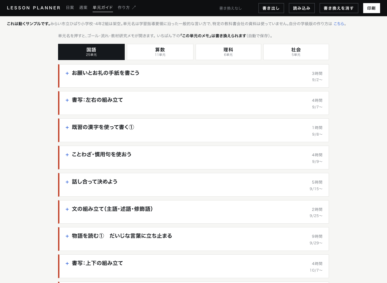Click the 印刷 print button
The width and height of the screenshot is (387, 283).
371,8
